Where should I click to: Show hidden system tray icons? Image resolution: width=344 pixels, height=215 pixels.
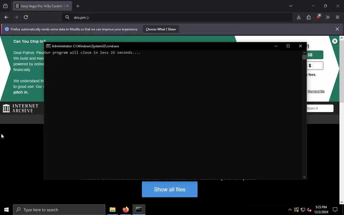(290, 210)
